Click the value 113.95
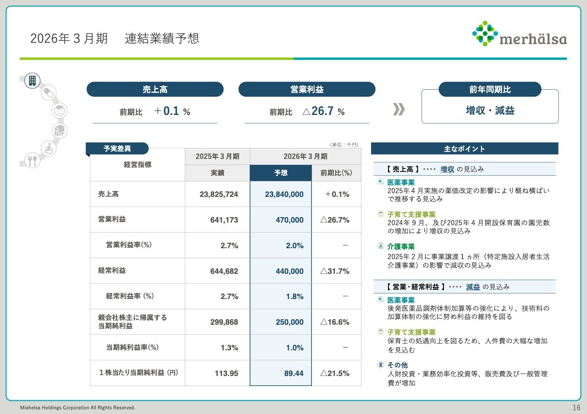 [227, 374]
